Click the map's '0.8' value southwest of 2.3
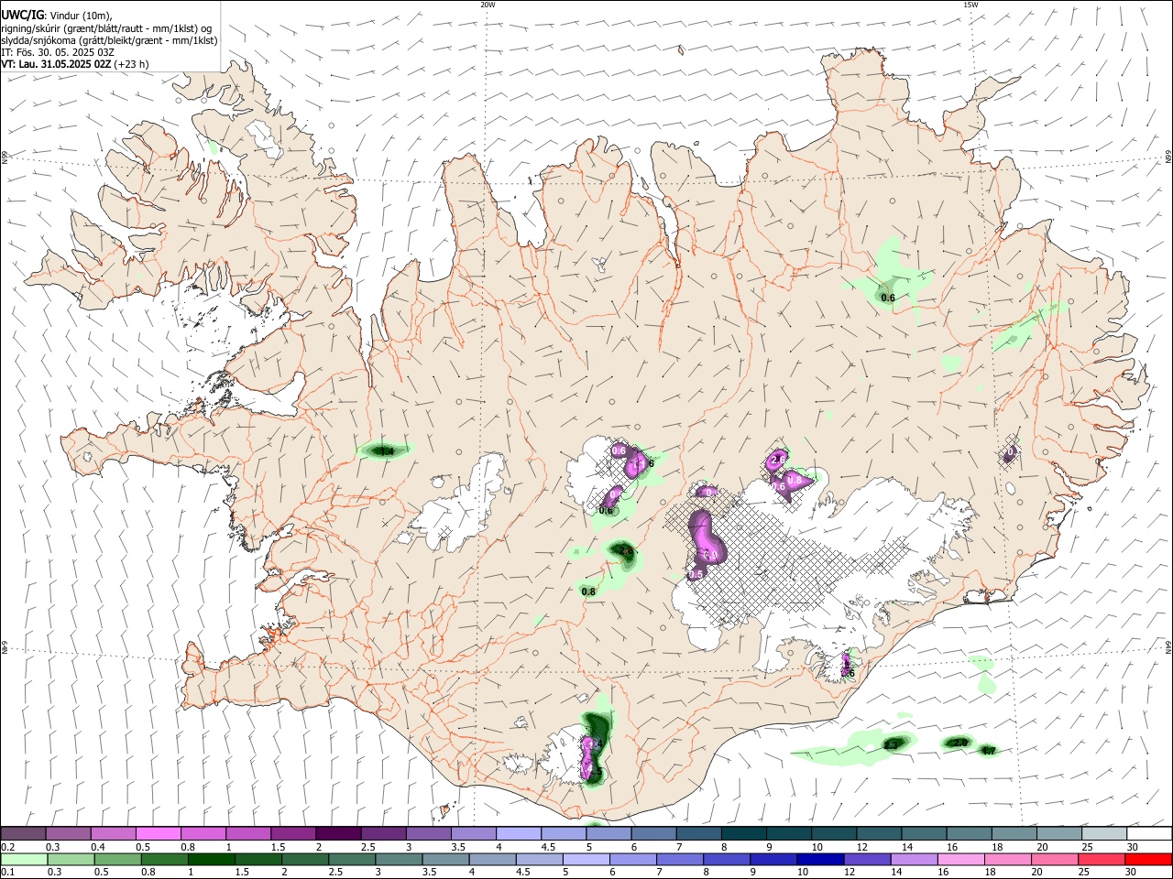Viewport: 1173px width, 879px height. click(x=588, y=592)
